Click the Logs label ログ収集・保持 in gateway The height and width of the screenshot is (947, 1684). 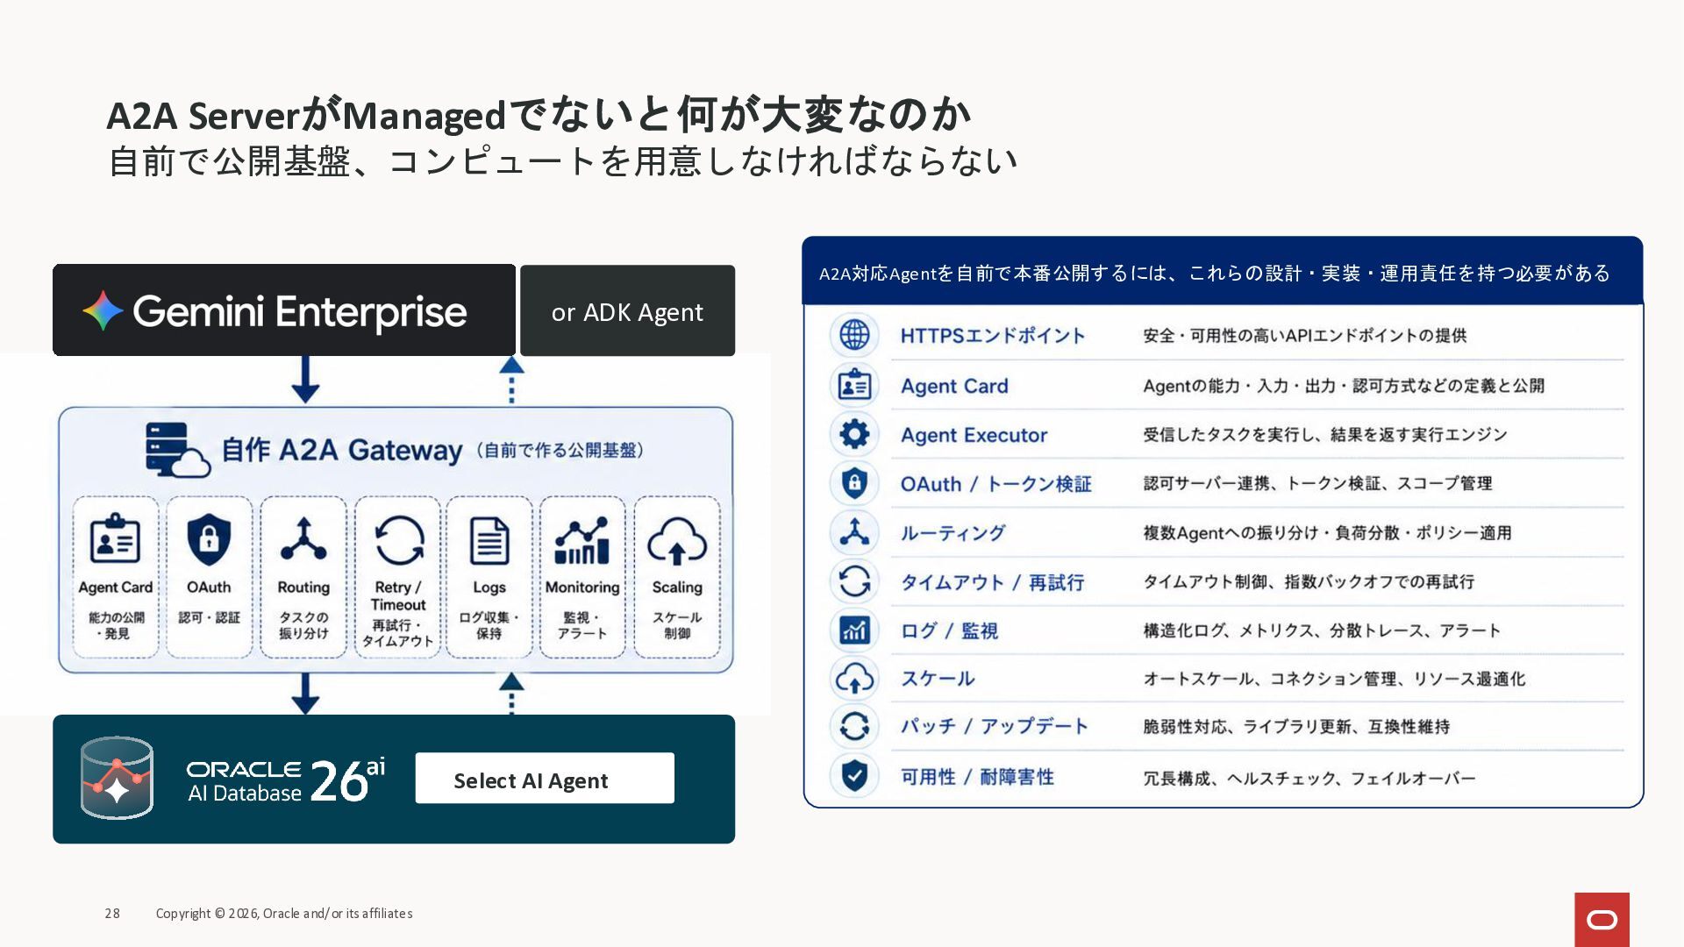(x=489, y=625)
